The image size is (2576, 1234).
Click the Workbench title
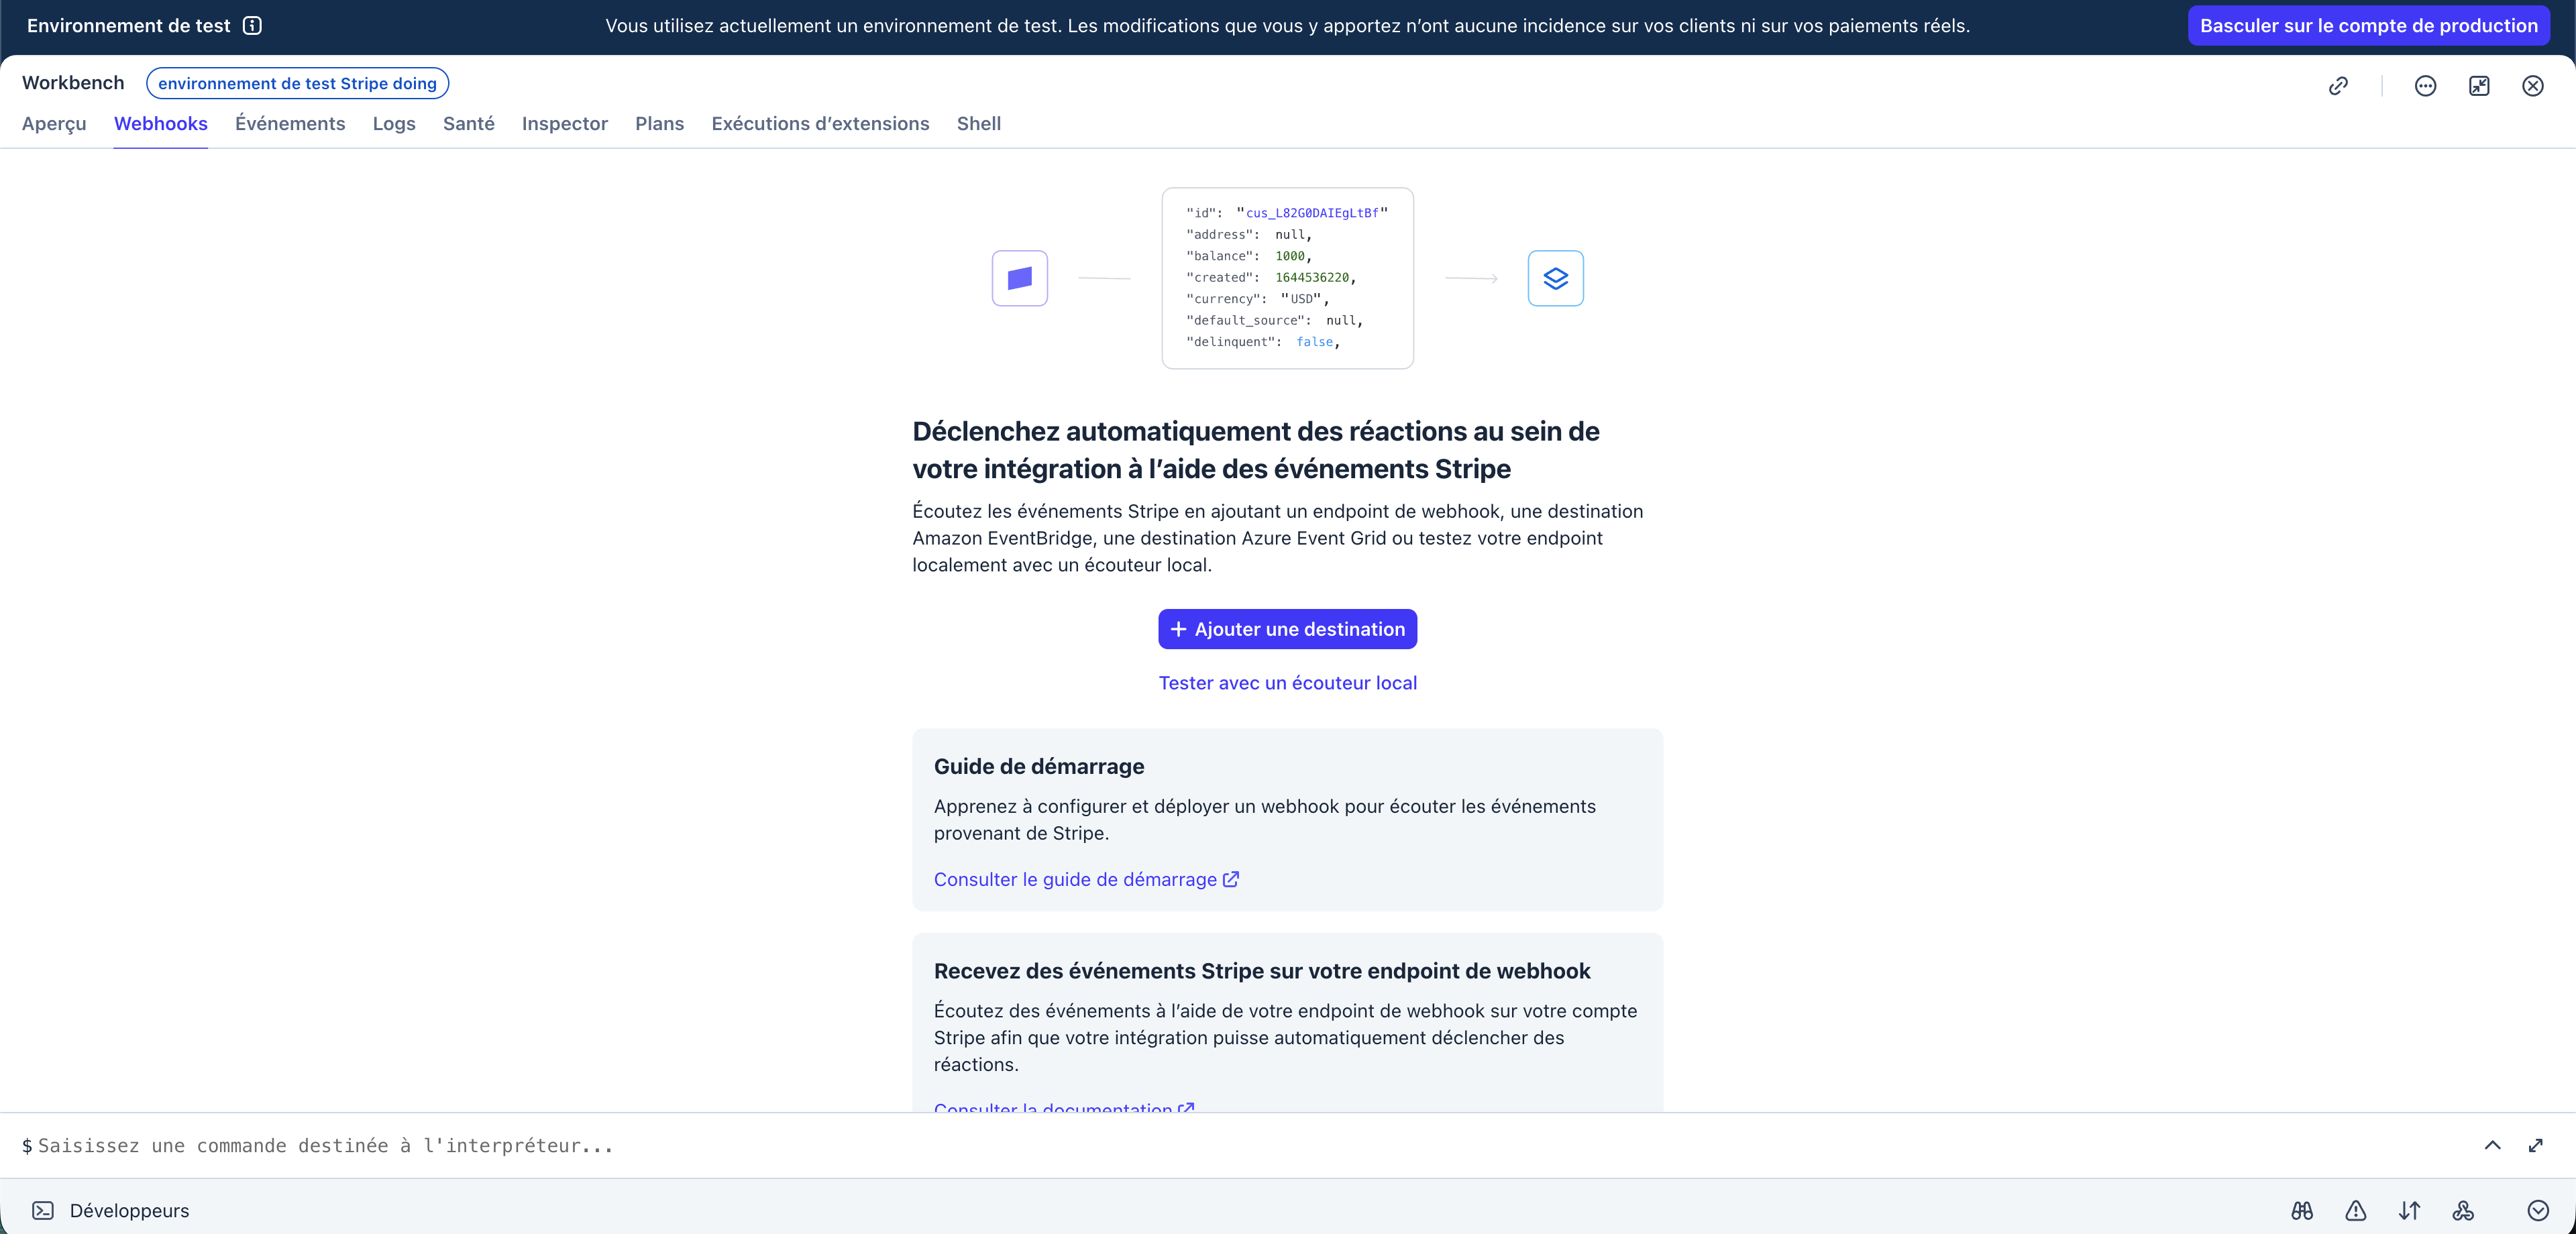click(x=73, y=83)
